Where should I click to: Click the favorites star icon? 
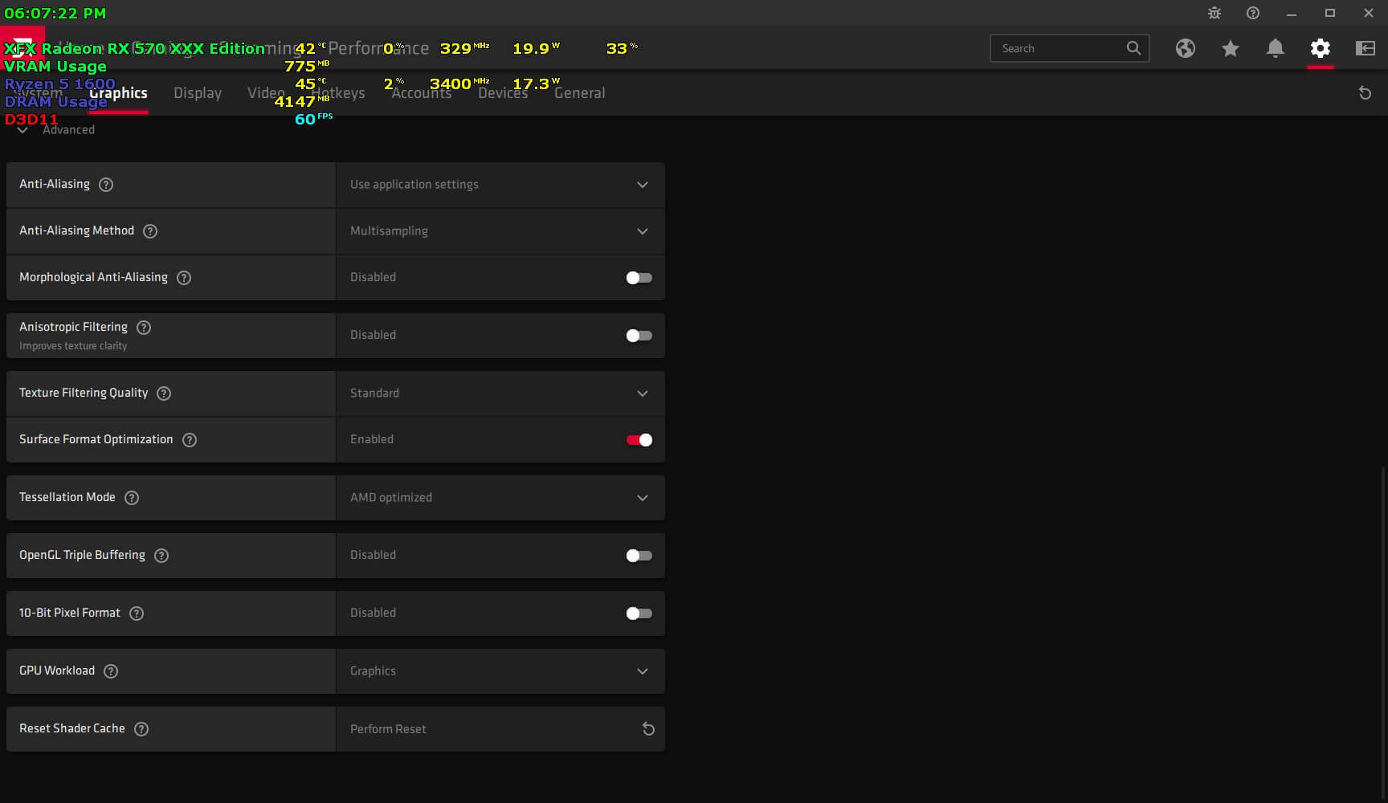point(1230,48)
